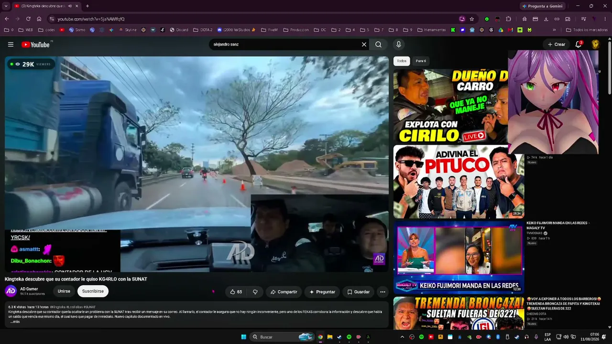Open the Windows Start menu
Screen dimensions: 612x344
[243, 337]
